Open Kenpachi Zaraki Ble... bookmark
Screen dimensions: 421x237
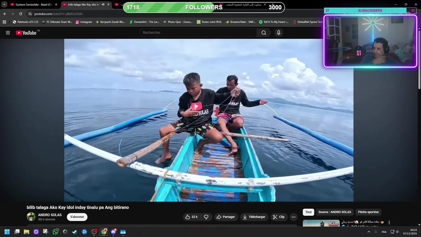pyautogui.click(x=111, y=22)
